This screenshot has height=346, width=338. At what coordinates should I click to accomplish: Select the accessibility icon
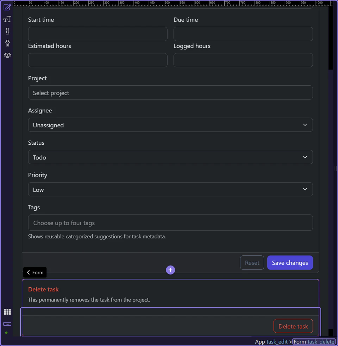click(x=7, y=43)
